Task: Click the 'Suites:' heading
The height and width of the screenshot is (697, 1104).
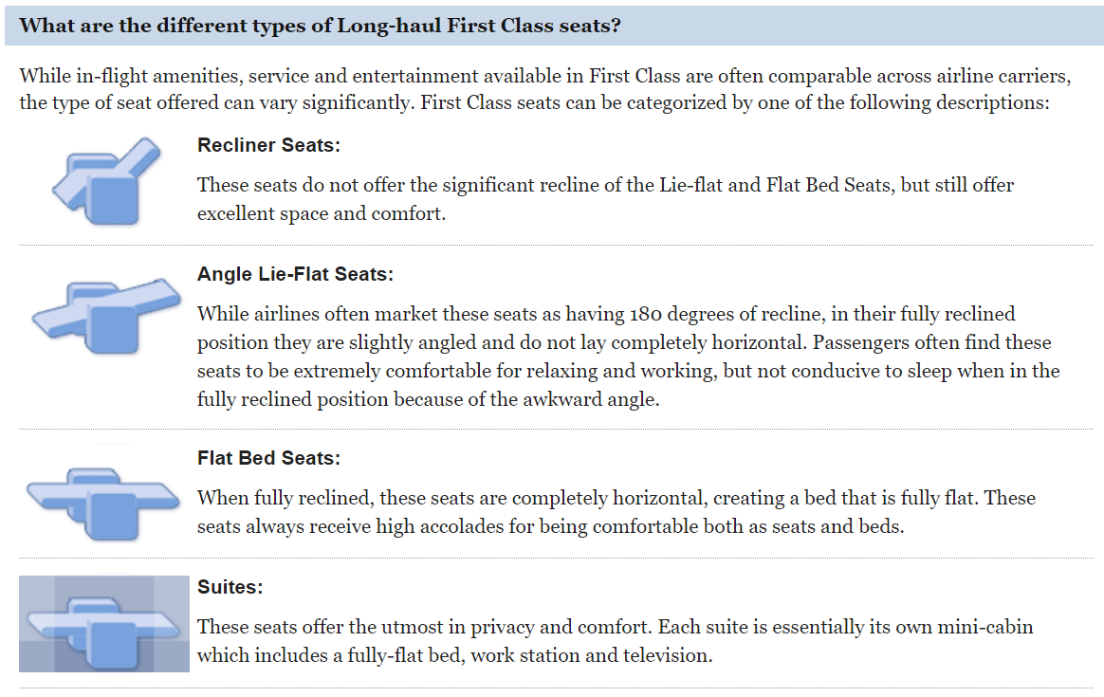Action: tap(230, 587)
